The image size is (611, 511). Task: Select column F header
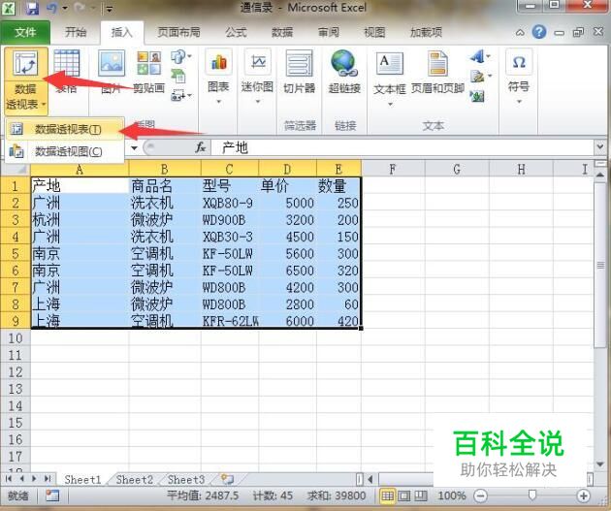[393, 169]
